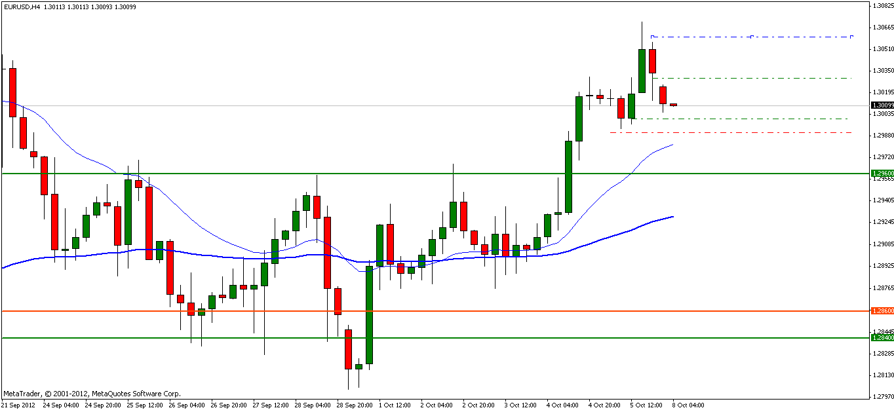The image size is (894, 410).
Task: Click the tallest green candle on 5 Oct
Action: click(642, 71)
